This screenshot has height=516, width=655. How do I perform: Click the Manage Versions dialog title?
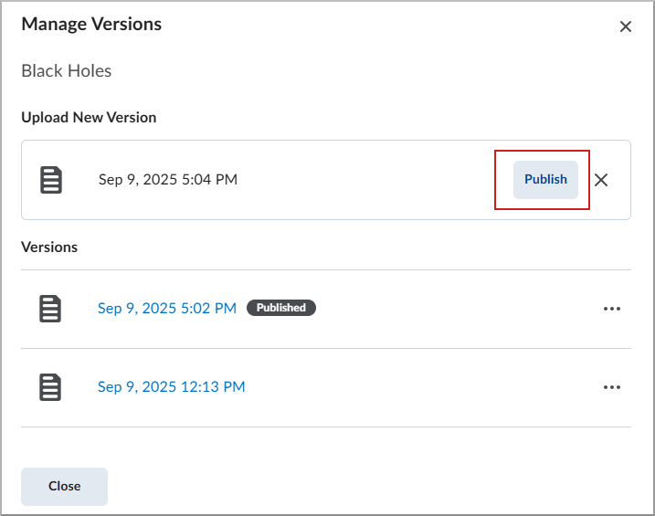[x=91, y=25]
